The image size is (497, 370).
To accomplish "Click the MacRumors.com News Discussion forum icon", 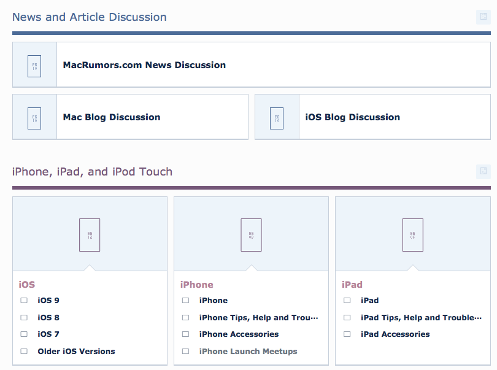I will tap(34, 66).
